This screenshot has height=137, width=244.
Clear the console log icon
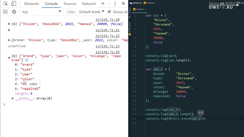coord(14,12)
